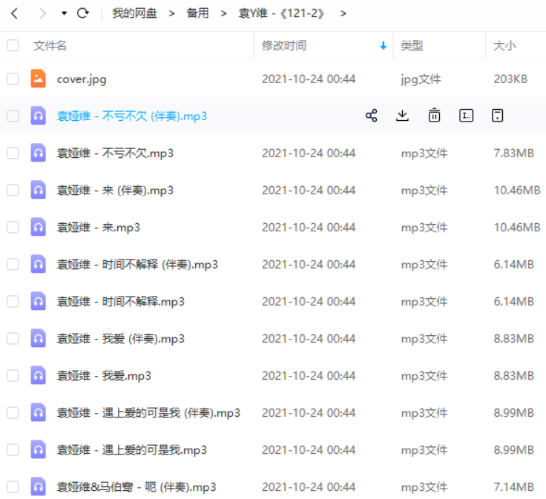Open 袁娅维 - 我爱.mp3 file

104,376
